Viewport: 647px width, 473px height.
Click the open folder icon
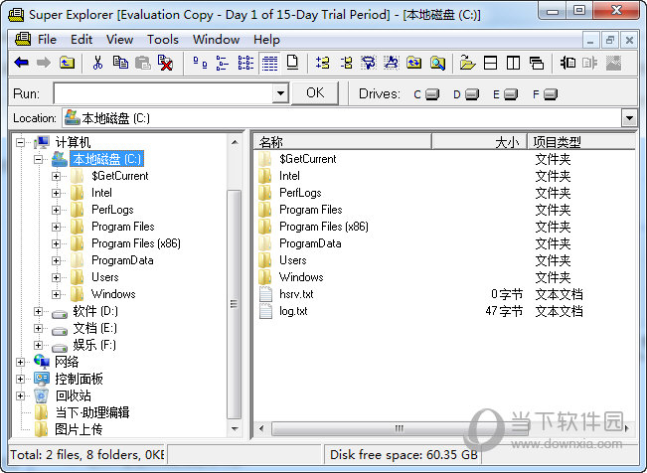(467, 63)
